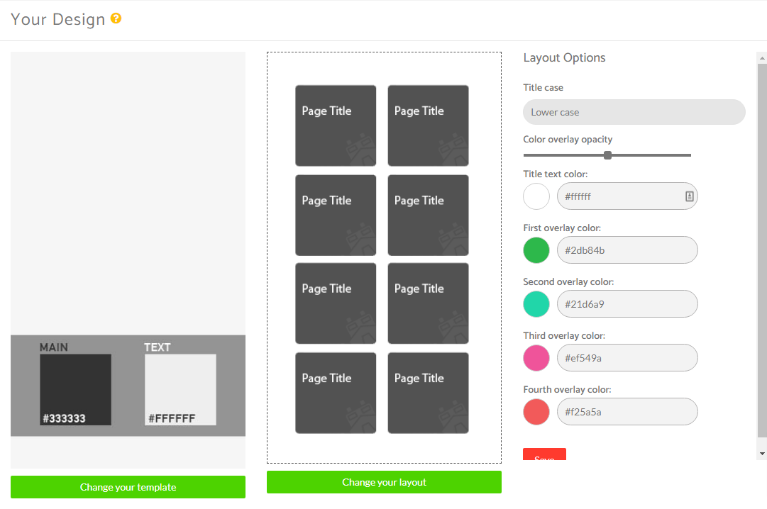Click the color picker icon inside Title text color field
The height and width of the screenshot is (509, 767).
point(689,196)
